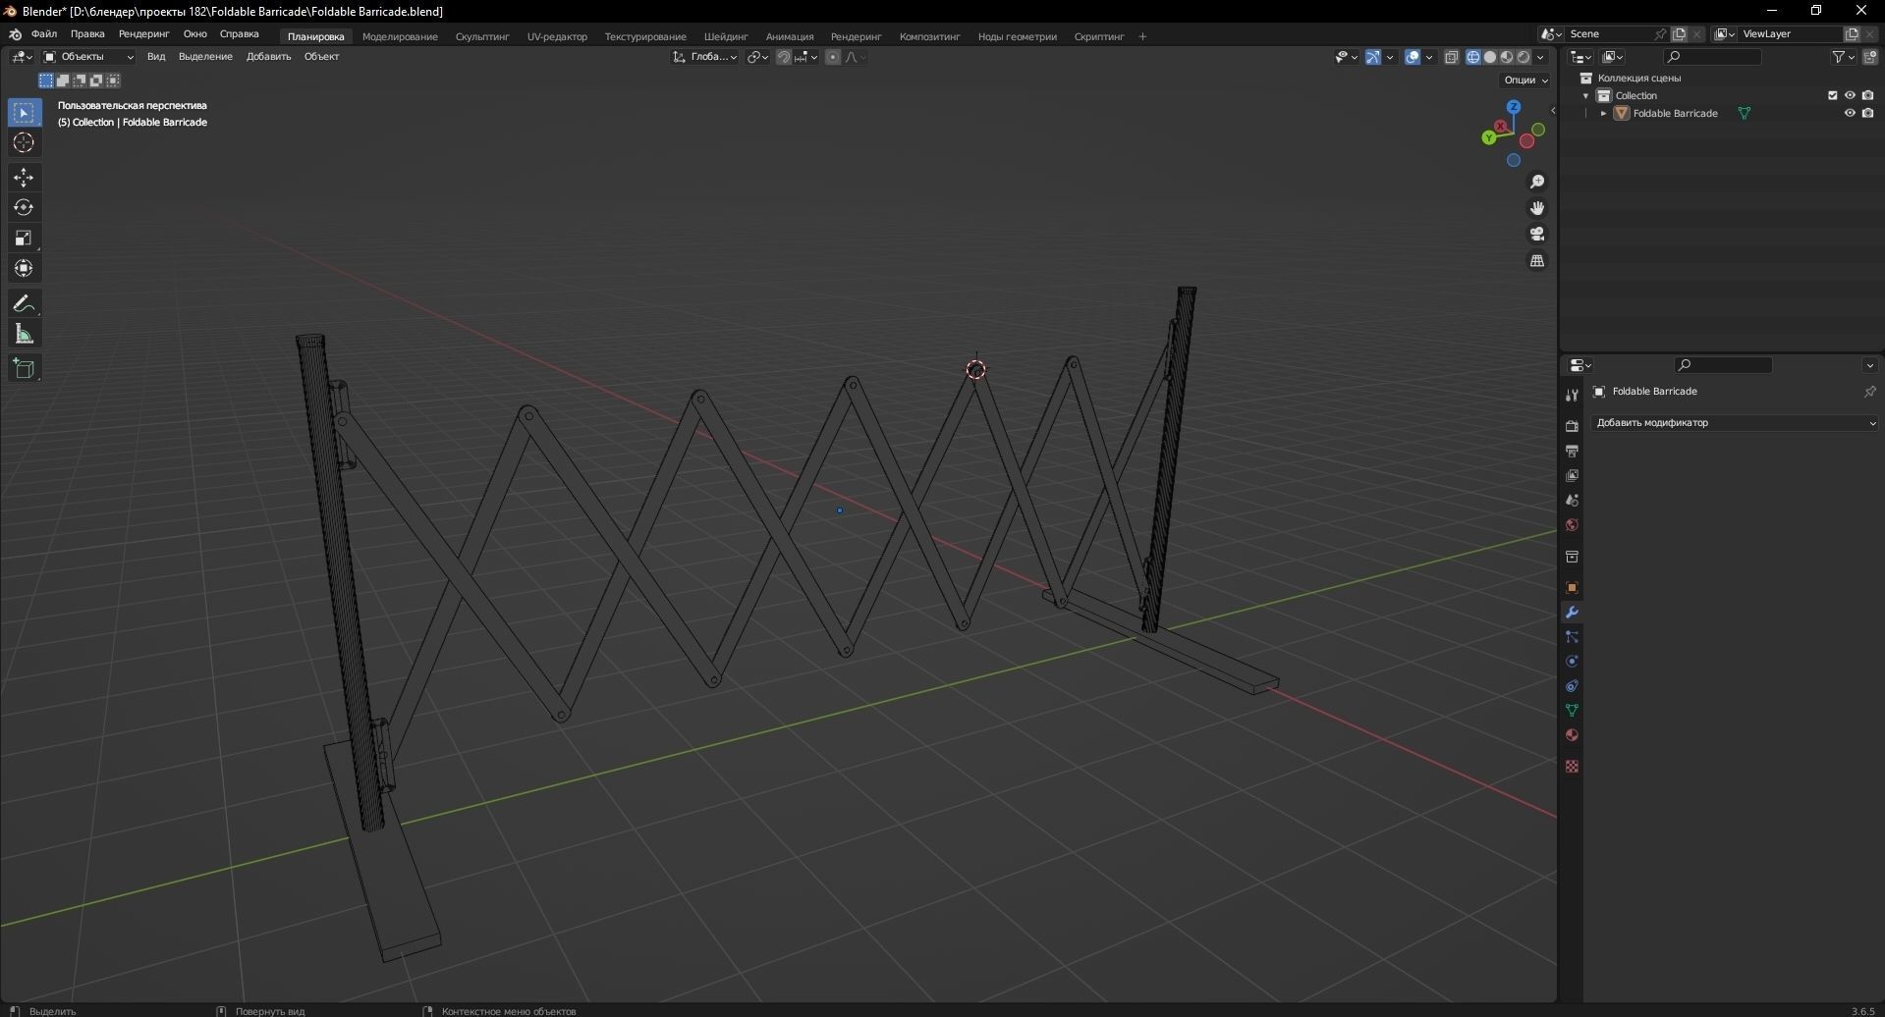Open the Object Constraints properties tab
Viewport: 1885px width, 1017px height.
pyautogui.click(x=1572, y=686)
